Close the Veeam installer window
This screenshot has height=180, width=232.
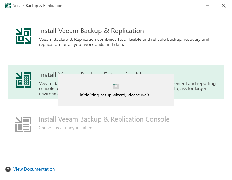click(224, 6)
